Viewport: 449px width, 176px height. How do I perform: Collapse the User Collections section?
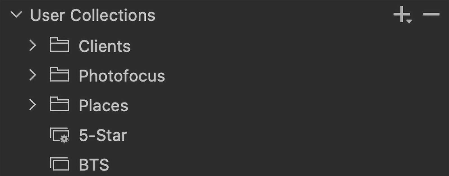[16, 15]
